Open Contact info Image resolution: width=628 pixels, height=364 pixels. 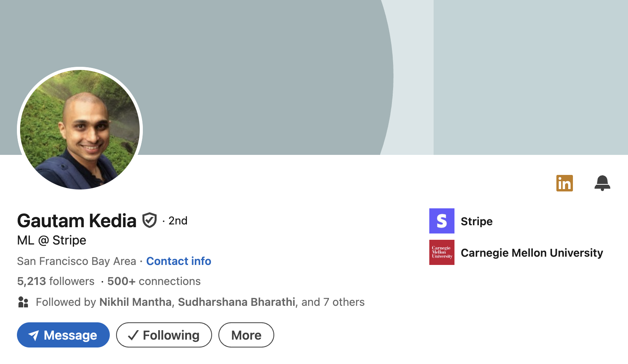coord(178,261)
